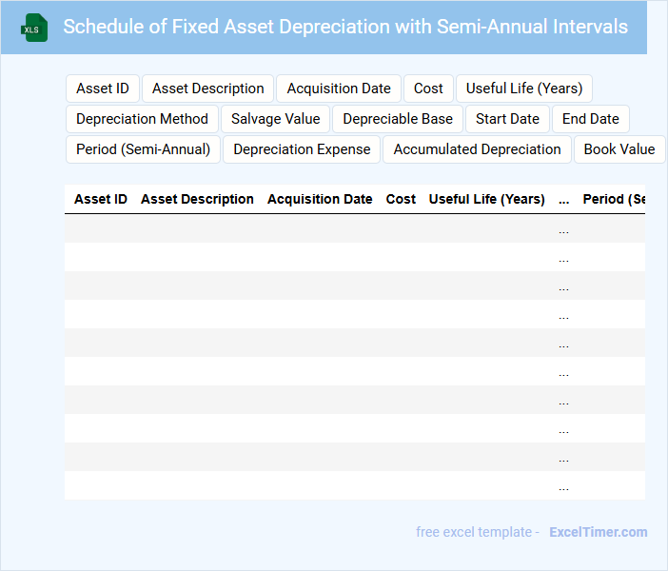
Task: Click the green XLS file icon
Action: [x=34, y=28]
